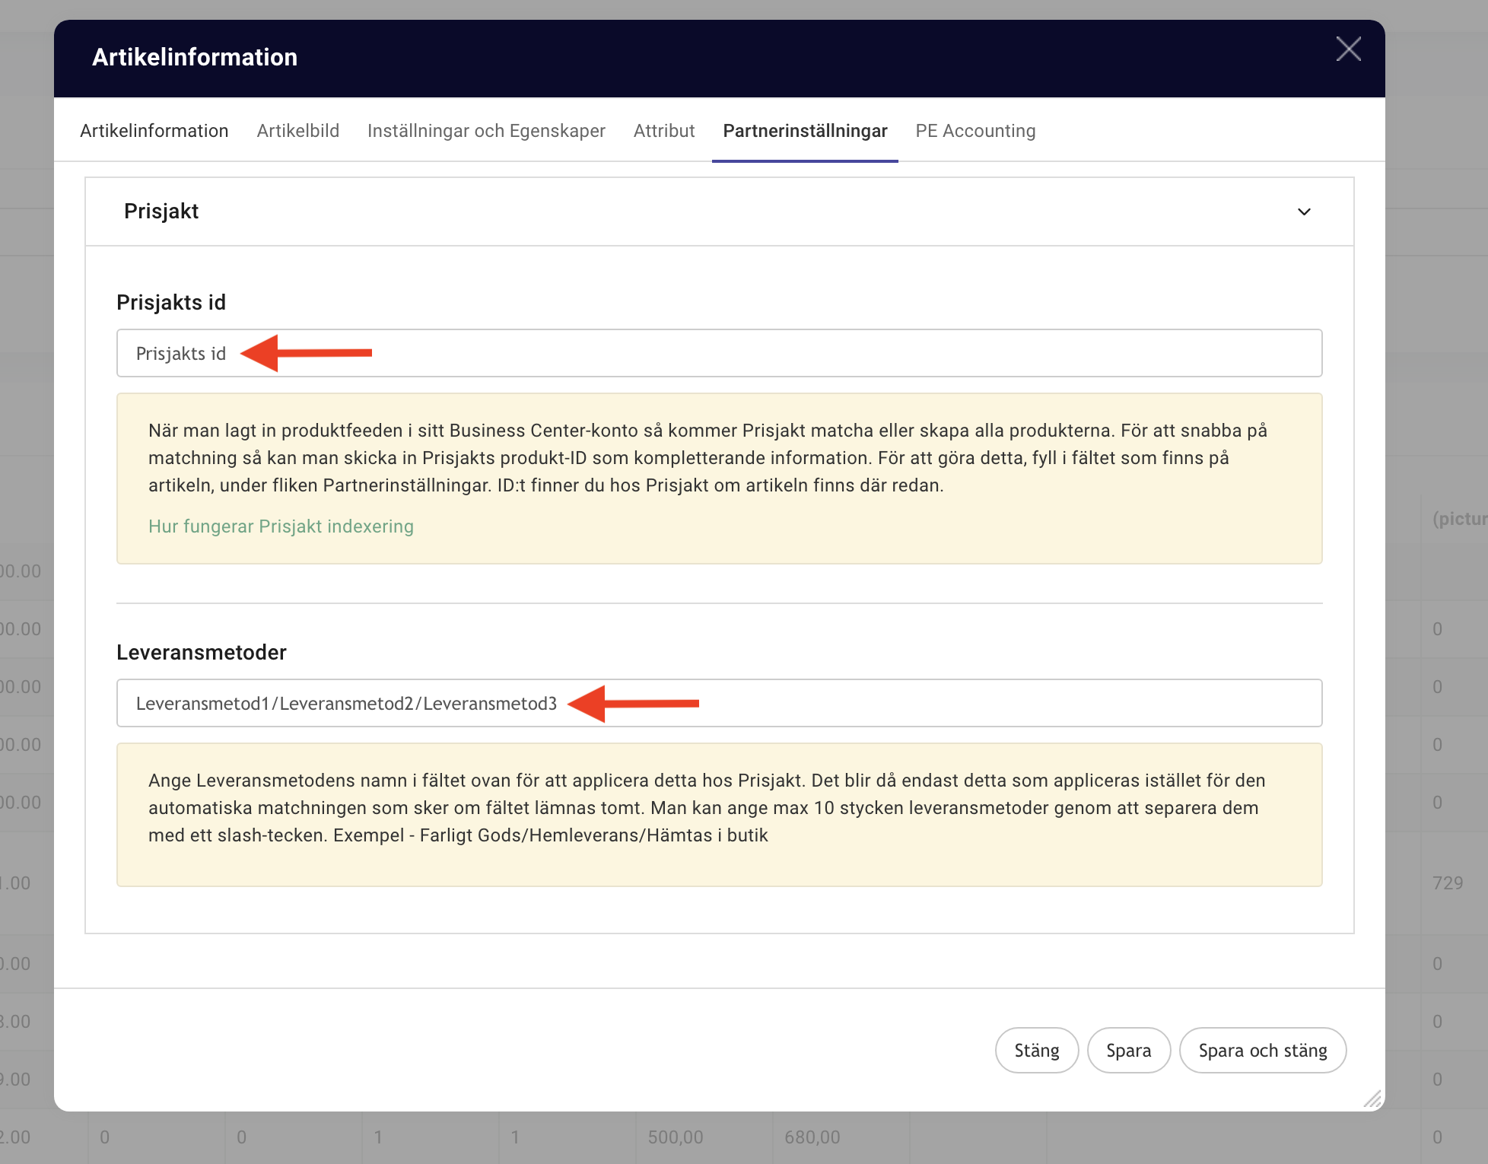Select the 729 value in background table

(x=1448, y=883)
